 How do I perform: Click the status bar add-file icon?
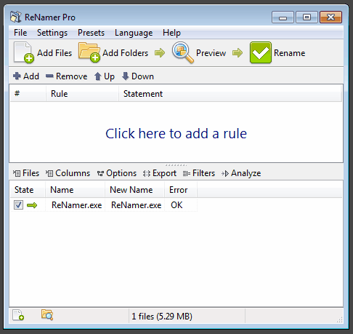coord(18,315)
